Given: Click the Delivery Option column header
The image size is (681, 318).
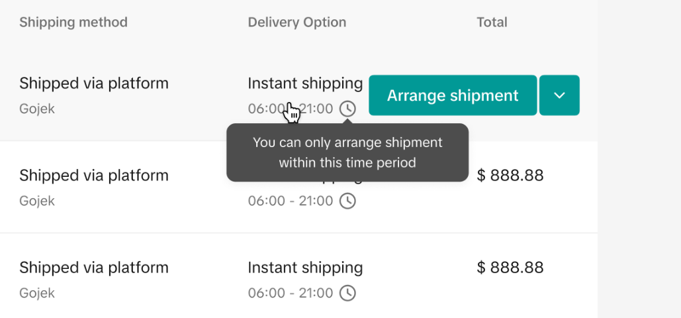Looking at the screenshot, I should (297, 23).
